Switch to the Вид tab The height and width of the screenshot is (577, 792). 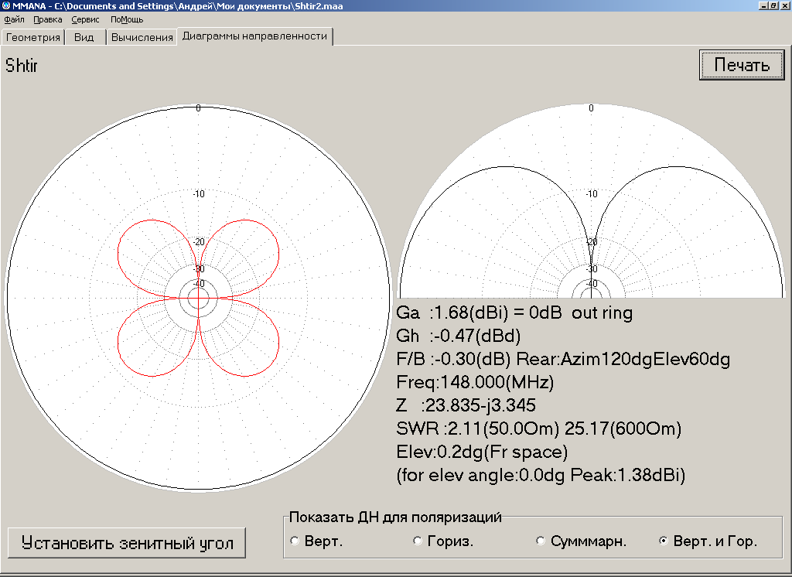[84, 37]
